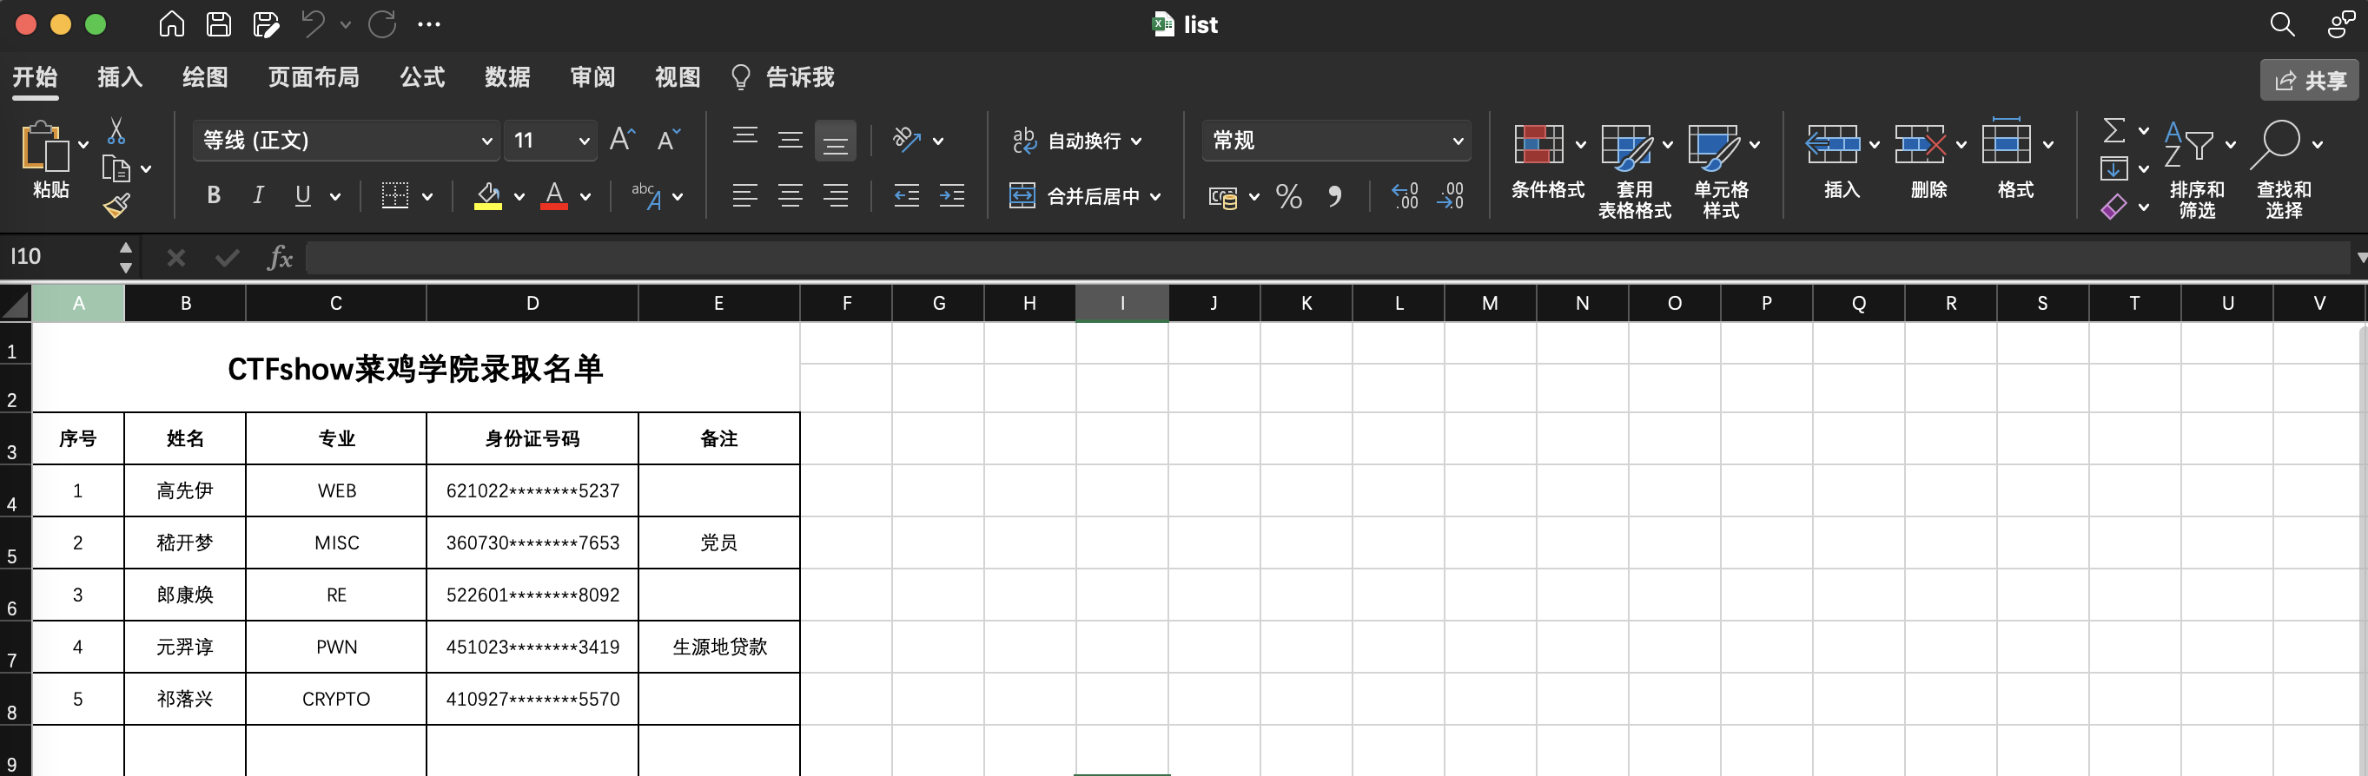Click the Insert cells (插入) button

click(1842, 161)
